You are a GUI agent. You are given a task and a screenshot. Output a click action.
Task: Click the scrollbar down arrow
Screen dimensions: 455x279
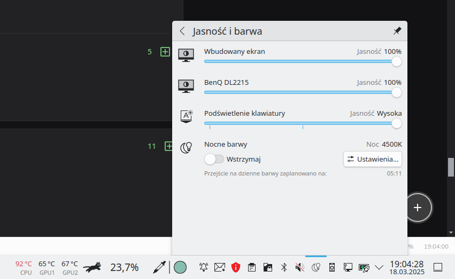[451, 233]
